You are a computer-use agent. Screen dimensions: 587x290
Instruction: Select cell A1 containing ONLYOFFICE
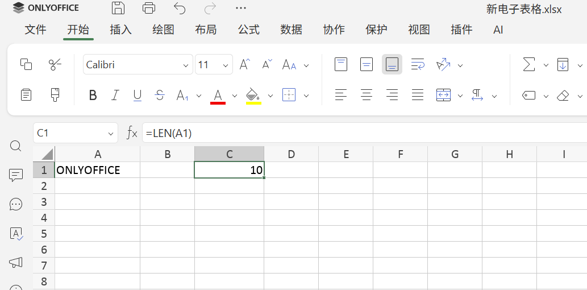pyautogui.click(x=97, y=170)
